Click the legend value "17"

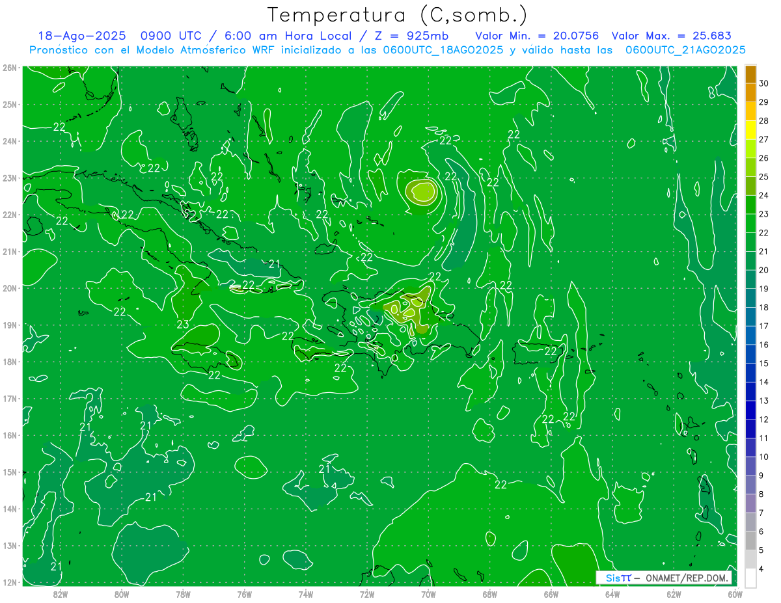point(764,326)
